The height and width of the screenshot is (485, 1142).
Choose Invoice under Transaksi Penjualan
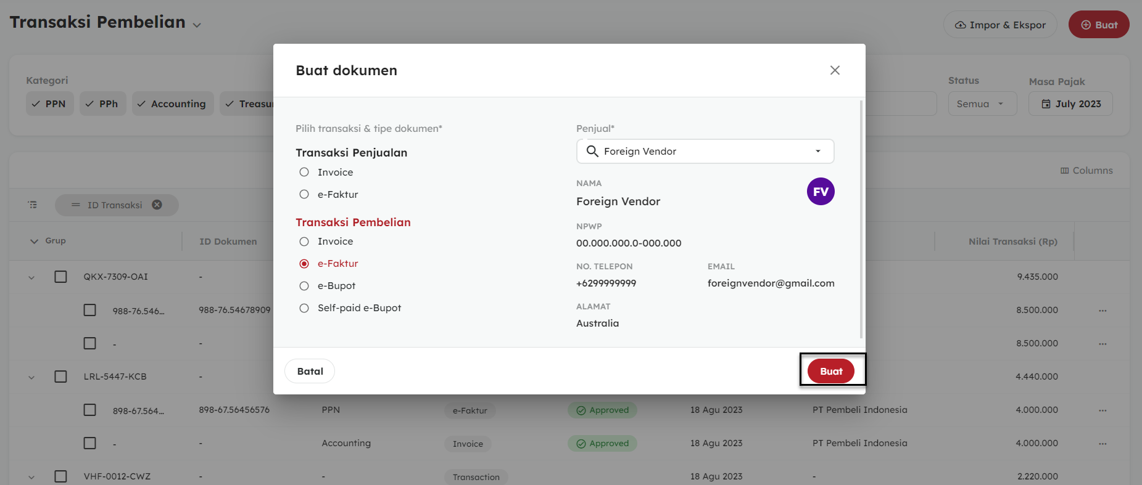coord(304,173)
